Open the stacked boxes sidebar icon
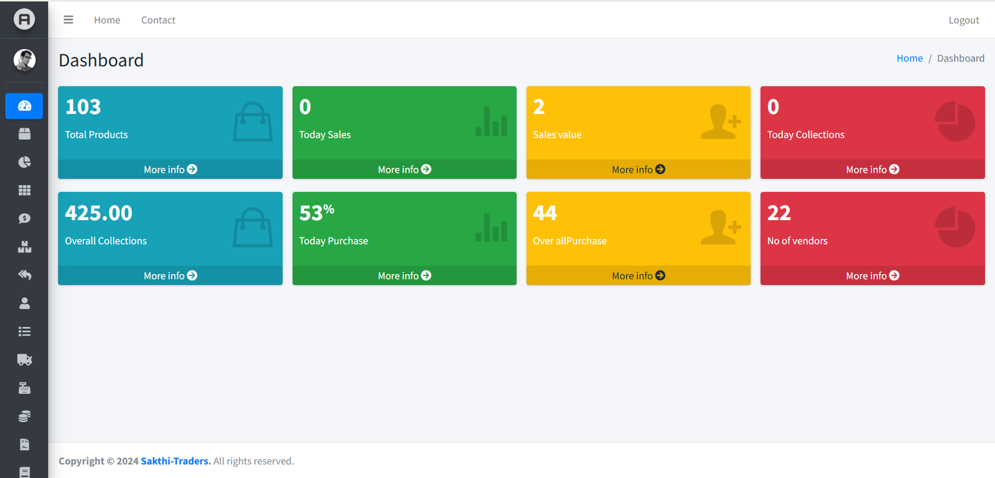 click(x=24, y=247)
